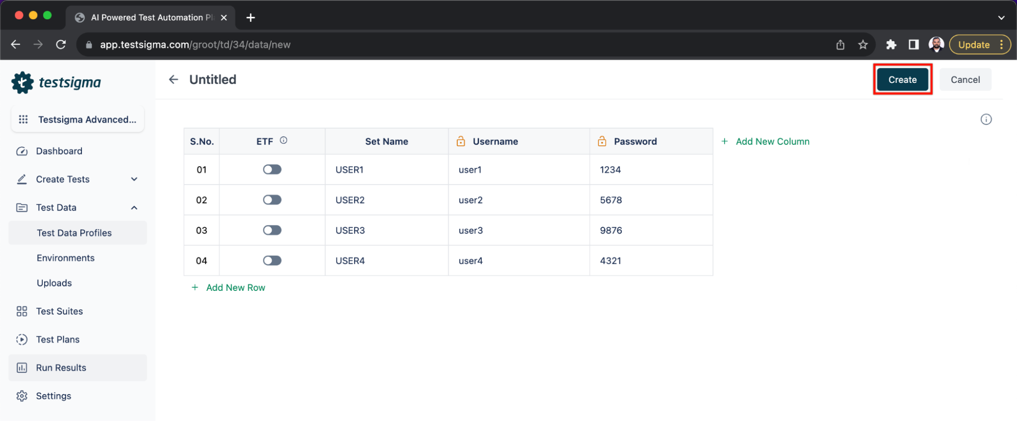Viewport: 1017px width, 421px height.
Task: Close the AI Powered Test Automation tab
Action: (x=224, y=18)
